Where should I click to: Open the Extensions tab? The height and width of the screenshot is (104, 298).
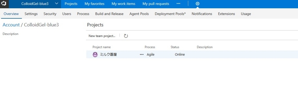pyautogui.click(x=226, y=14)
